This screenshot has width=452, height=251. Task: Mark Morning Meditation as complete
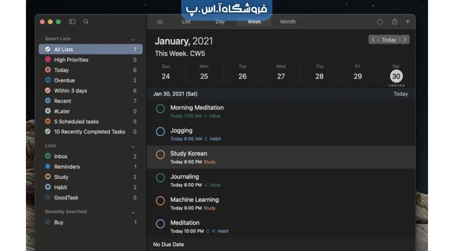click(160, 109)
